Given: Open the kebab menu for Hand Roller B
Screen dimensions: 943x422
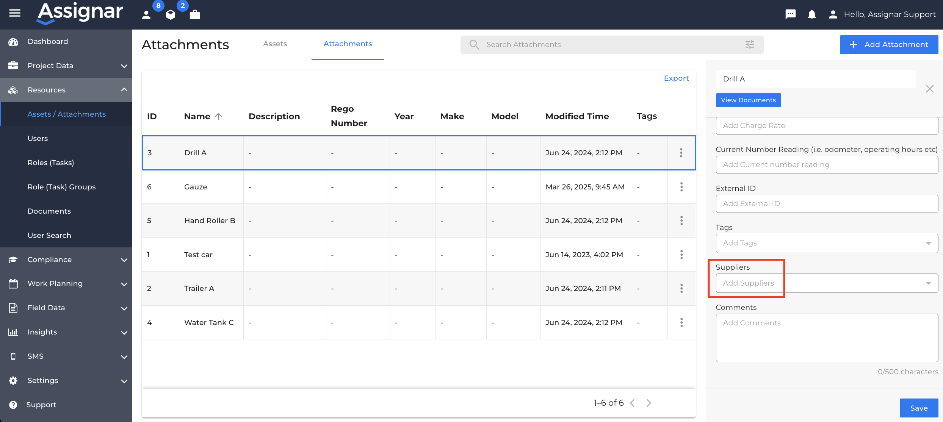Looking at the screenshot, I should coord(681,220).
